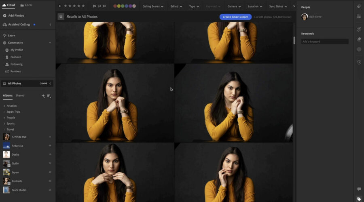Open the Keywords tag icon
364x202 pixels.
pyautogui.click(x=359, y=199)
